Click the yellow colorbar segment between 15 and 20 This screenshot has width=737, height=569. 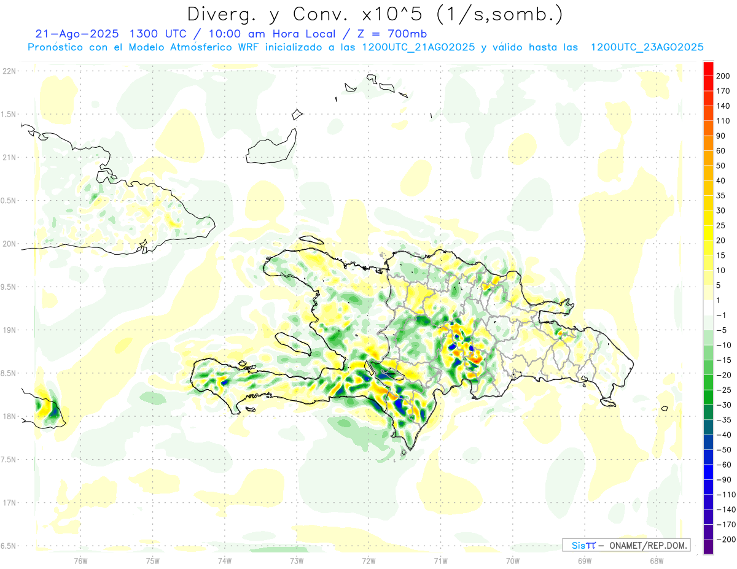(708, 248)
